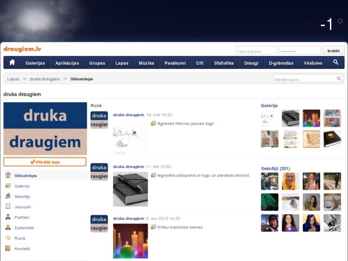Open notebook with pen post thumbnail
The image size is (348, 261).
[x=130, y=189]
